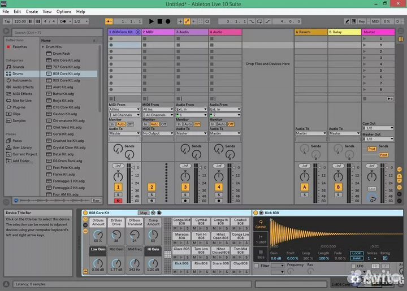Select Audio Effects category in browser
Screen dimensions: 407x291
tap(23, 87)
